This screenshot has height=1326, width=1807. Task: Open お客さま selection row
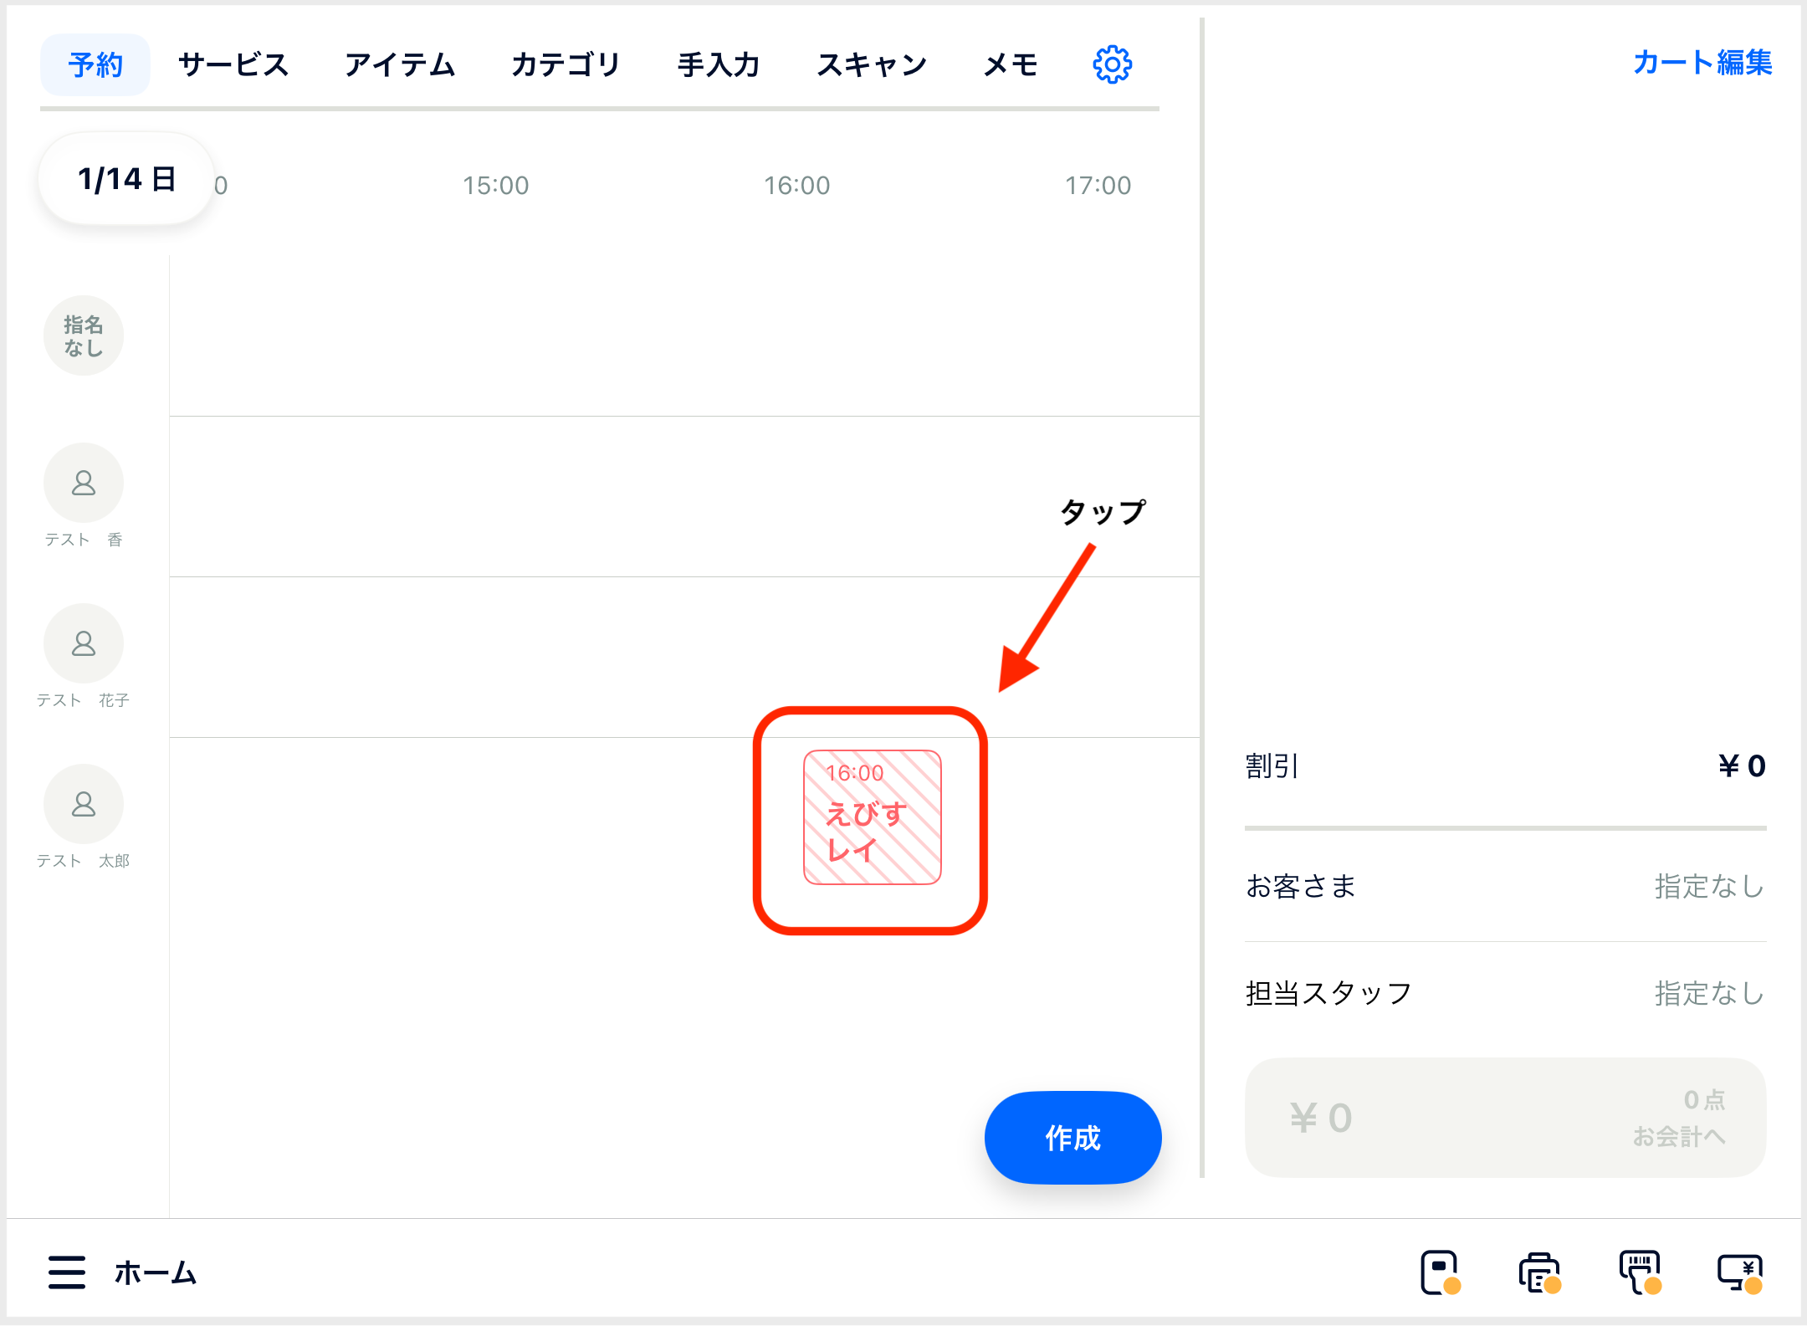pos(1505,886)
